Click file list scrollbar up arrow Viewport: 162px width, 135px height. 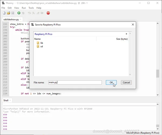(x=130, y=33)
